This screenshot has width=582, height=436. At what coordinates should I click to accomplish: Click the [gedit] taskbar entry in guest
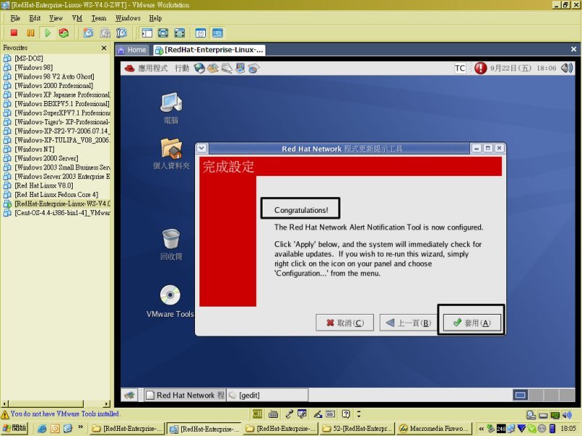coord(267,395)
